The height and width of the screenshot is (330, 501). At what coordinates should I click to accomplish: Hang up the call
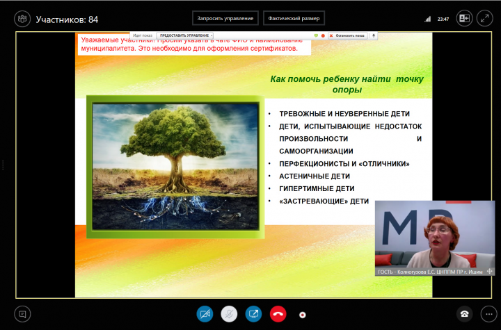click(278, 314)
